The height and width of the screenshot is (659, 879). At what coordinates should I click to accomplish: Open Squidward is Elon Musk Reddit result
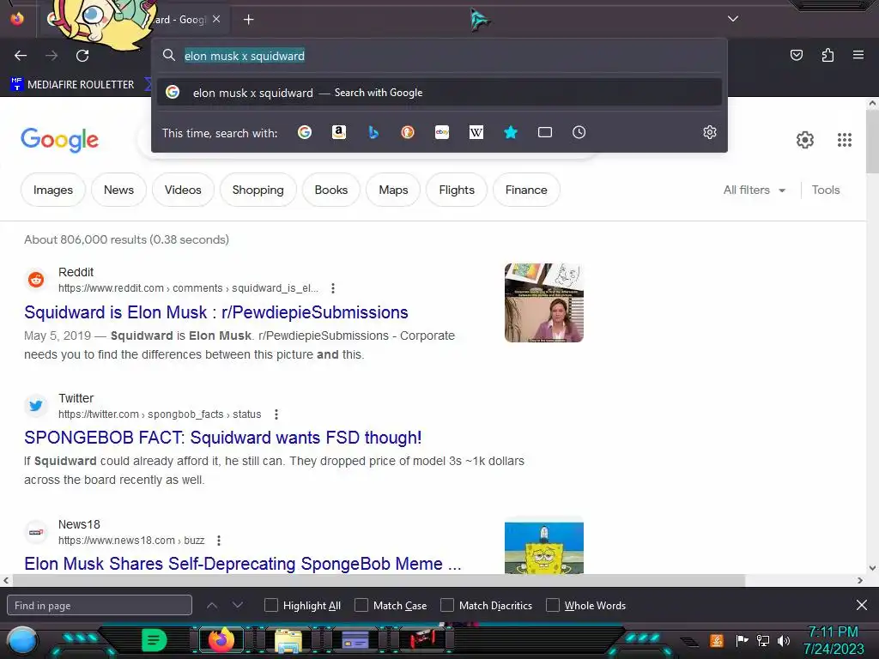[x=215, y=312]
